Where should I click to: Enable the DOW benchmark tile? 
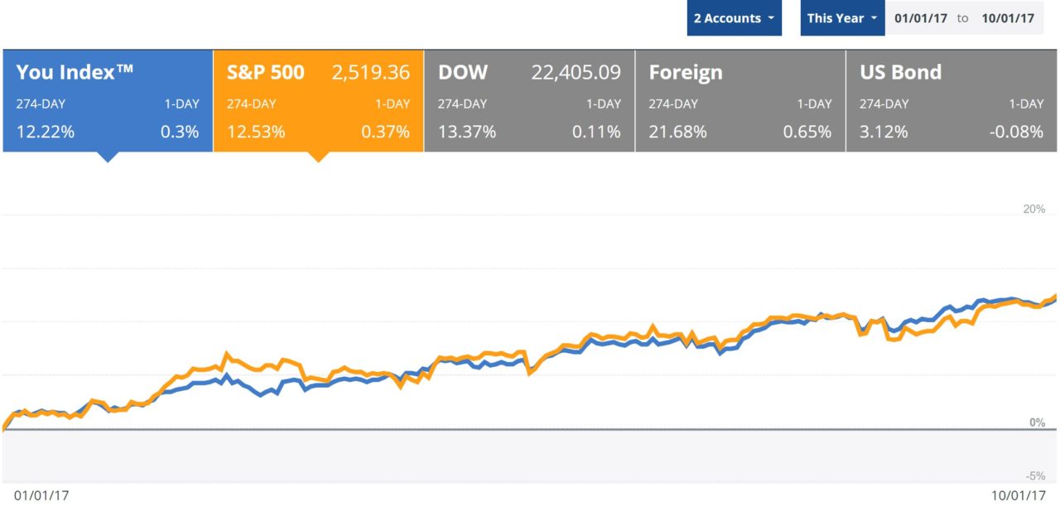(529, 101)
